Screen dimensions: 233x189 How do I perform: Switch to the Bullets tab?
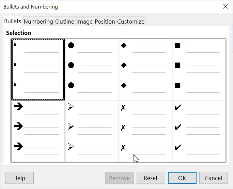pos(13,21)
